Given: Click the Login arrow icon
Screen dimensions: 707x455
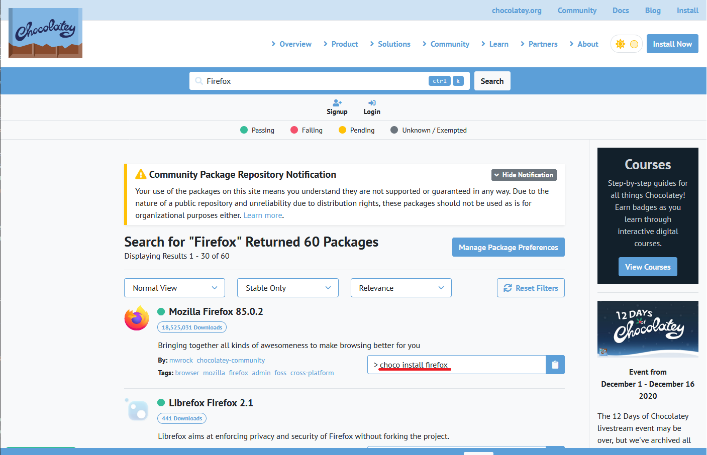Looking at the screenshot, I should click(x=372, y=103).
